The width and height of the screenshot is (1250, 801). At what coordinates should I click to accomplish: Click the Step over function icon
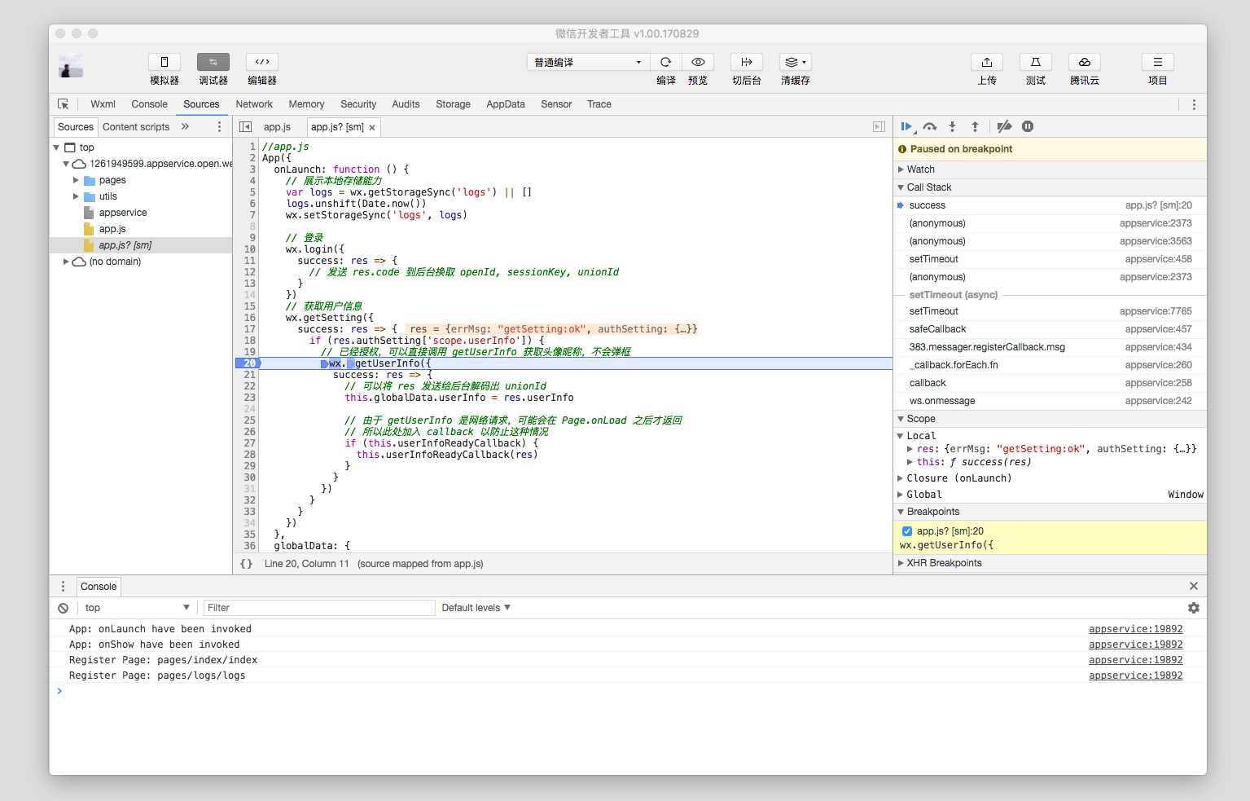point(930,126)
